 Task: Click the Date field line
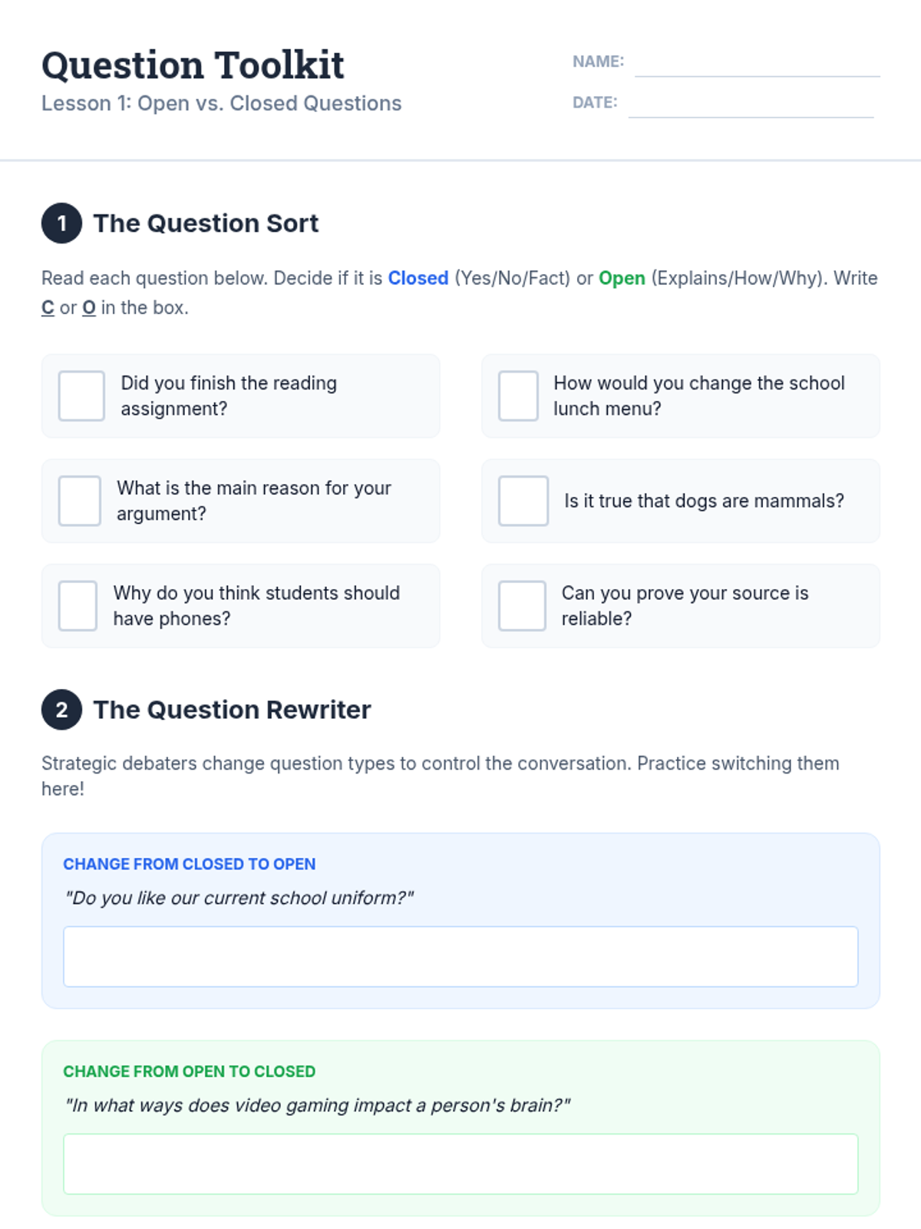(x=751, y=106)
